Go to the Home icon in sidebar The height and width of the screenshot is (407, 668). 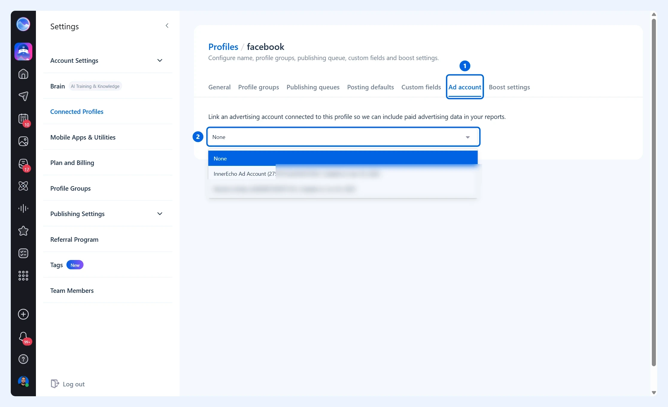23,74
